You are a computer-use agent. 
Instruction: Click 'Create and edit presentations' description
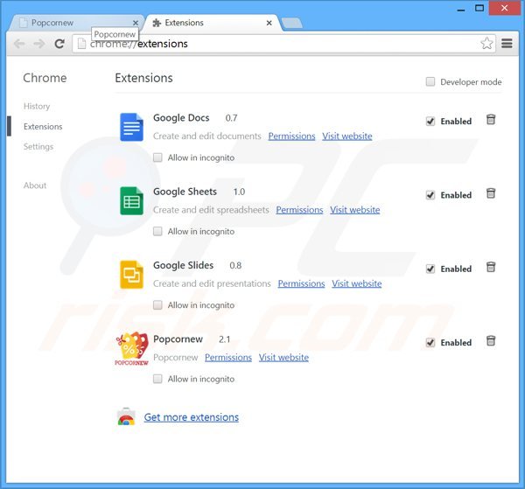[212, 283]
